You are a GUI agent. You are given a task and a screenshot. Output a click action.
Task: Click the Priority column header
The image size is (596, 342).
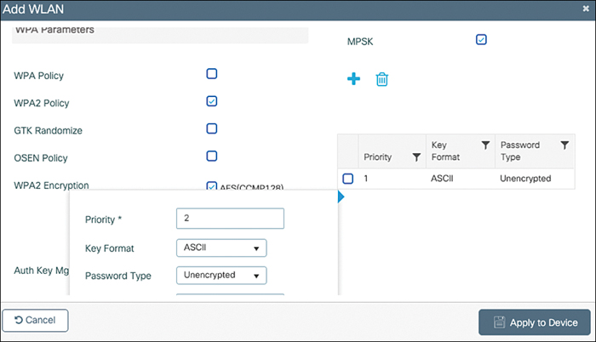coord(377,157)
